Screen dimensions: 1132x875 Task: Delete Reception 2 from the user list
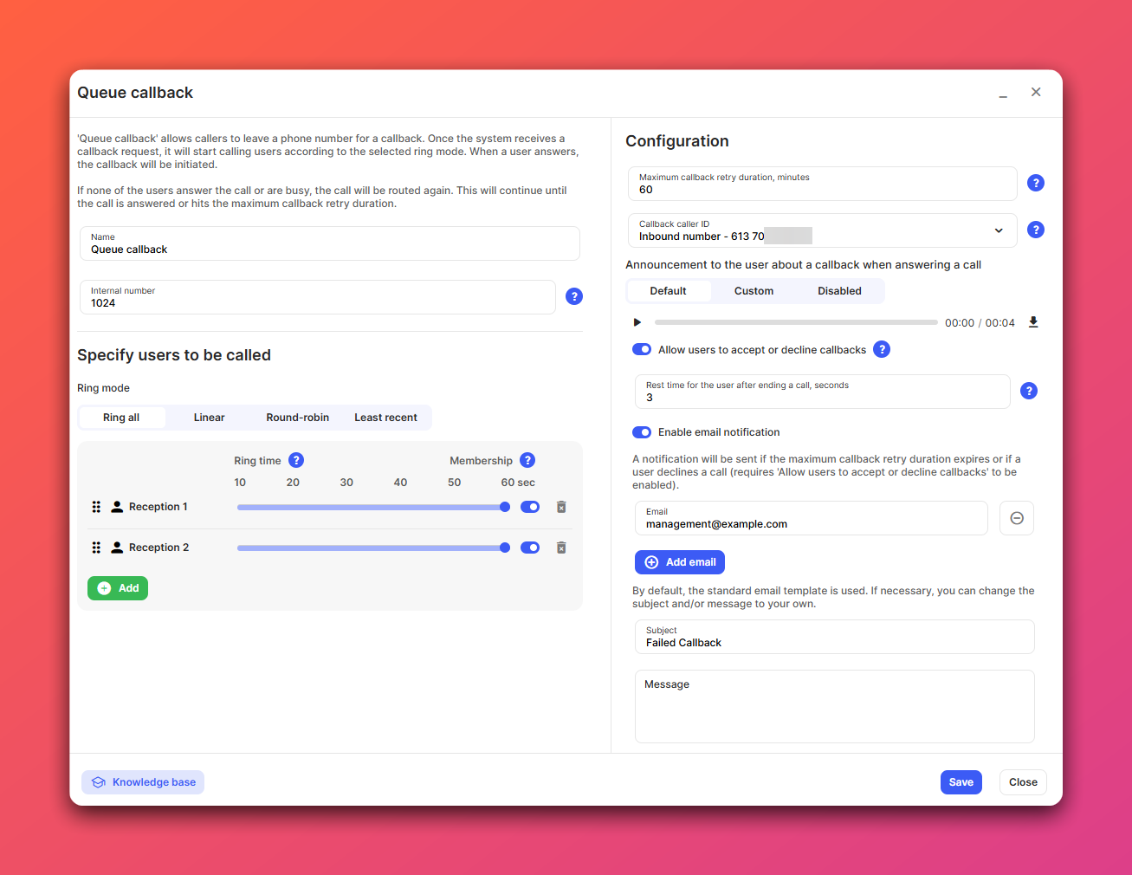[561, 548]
